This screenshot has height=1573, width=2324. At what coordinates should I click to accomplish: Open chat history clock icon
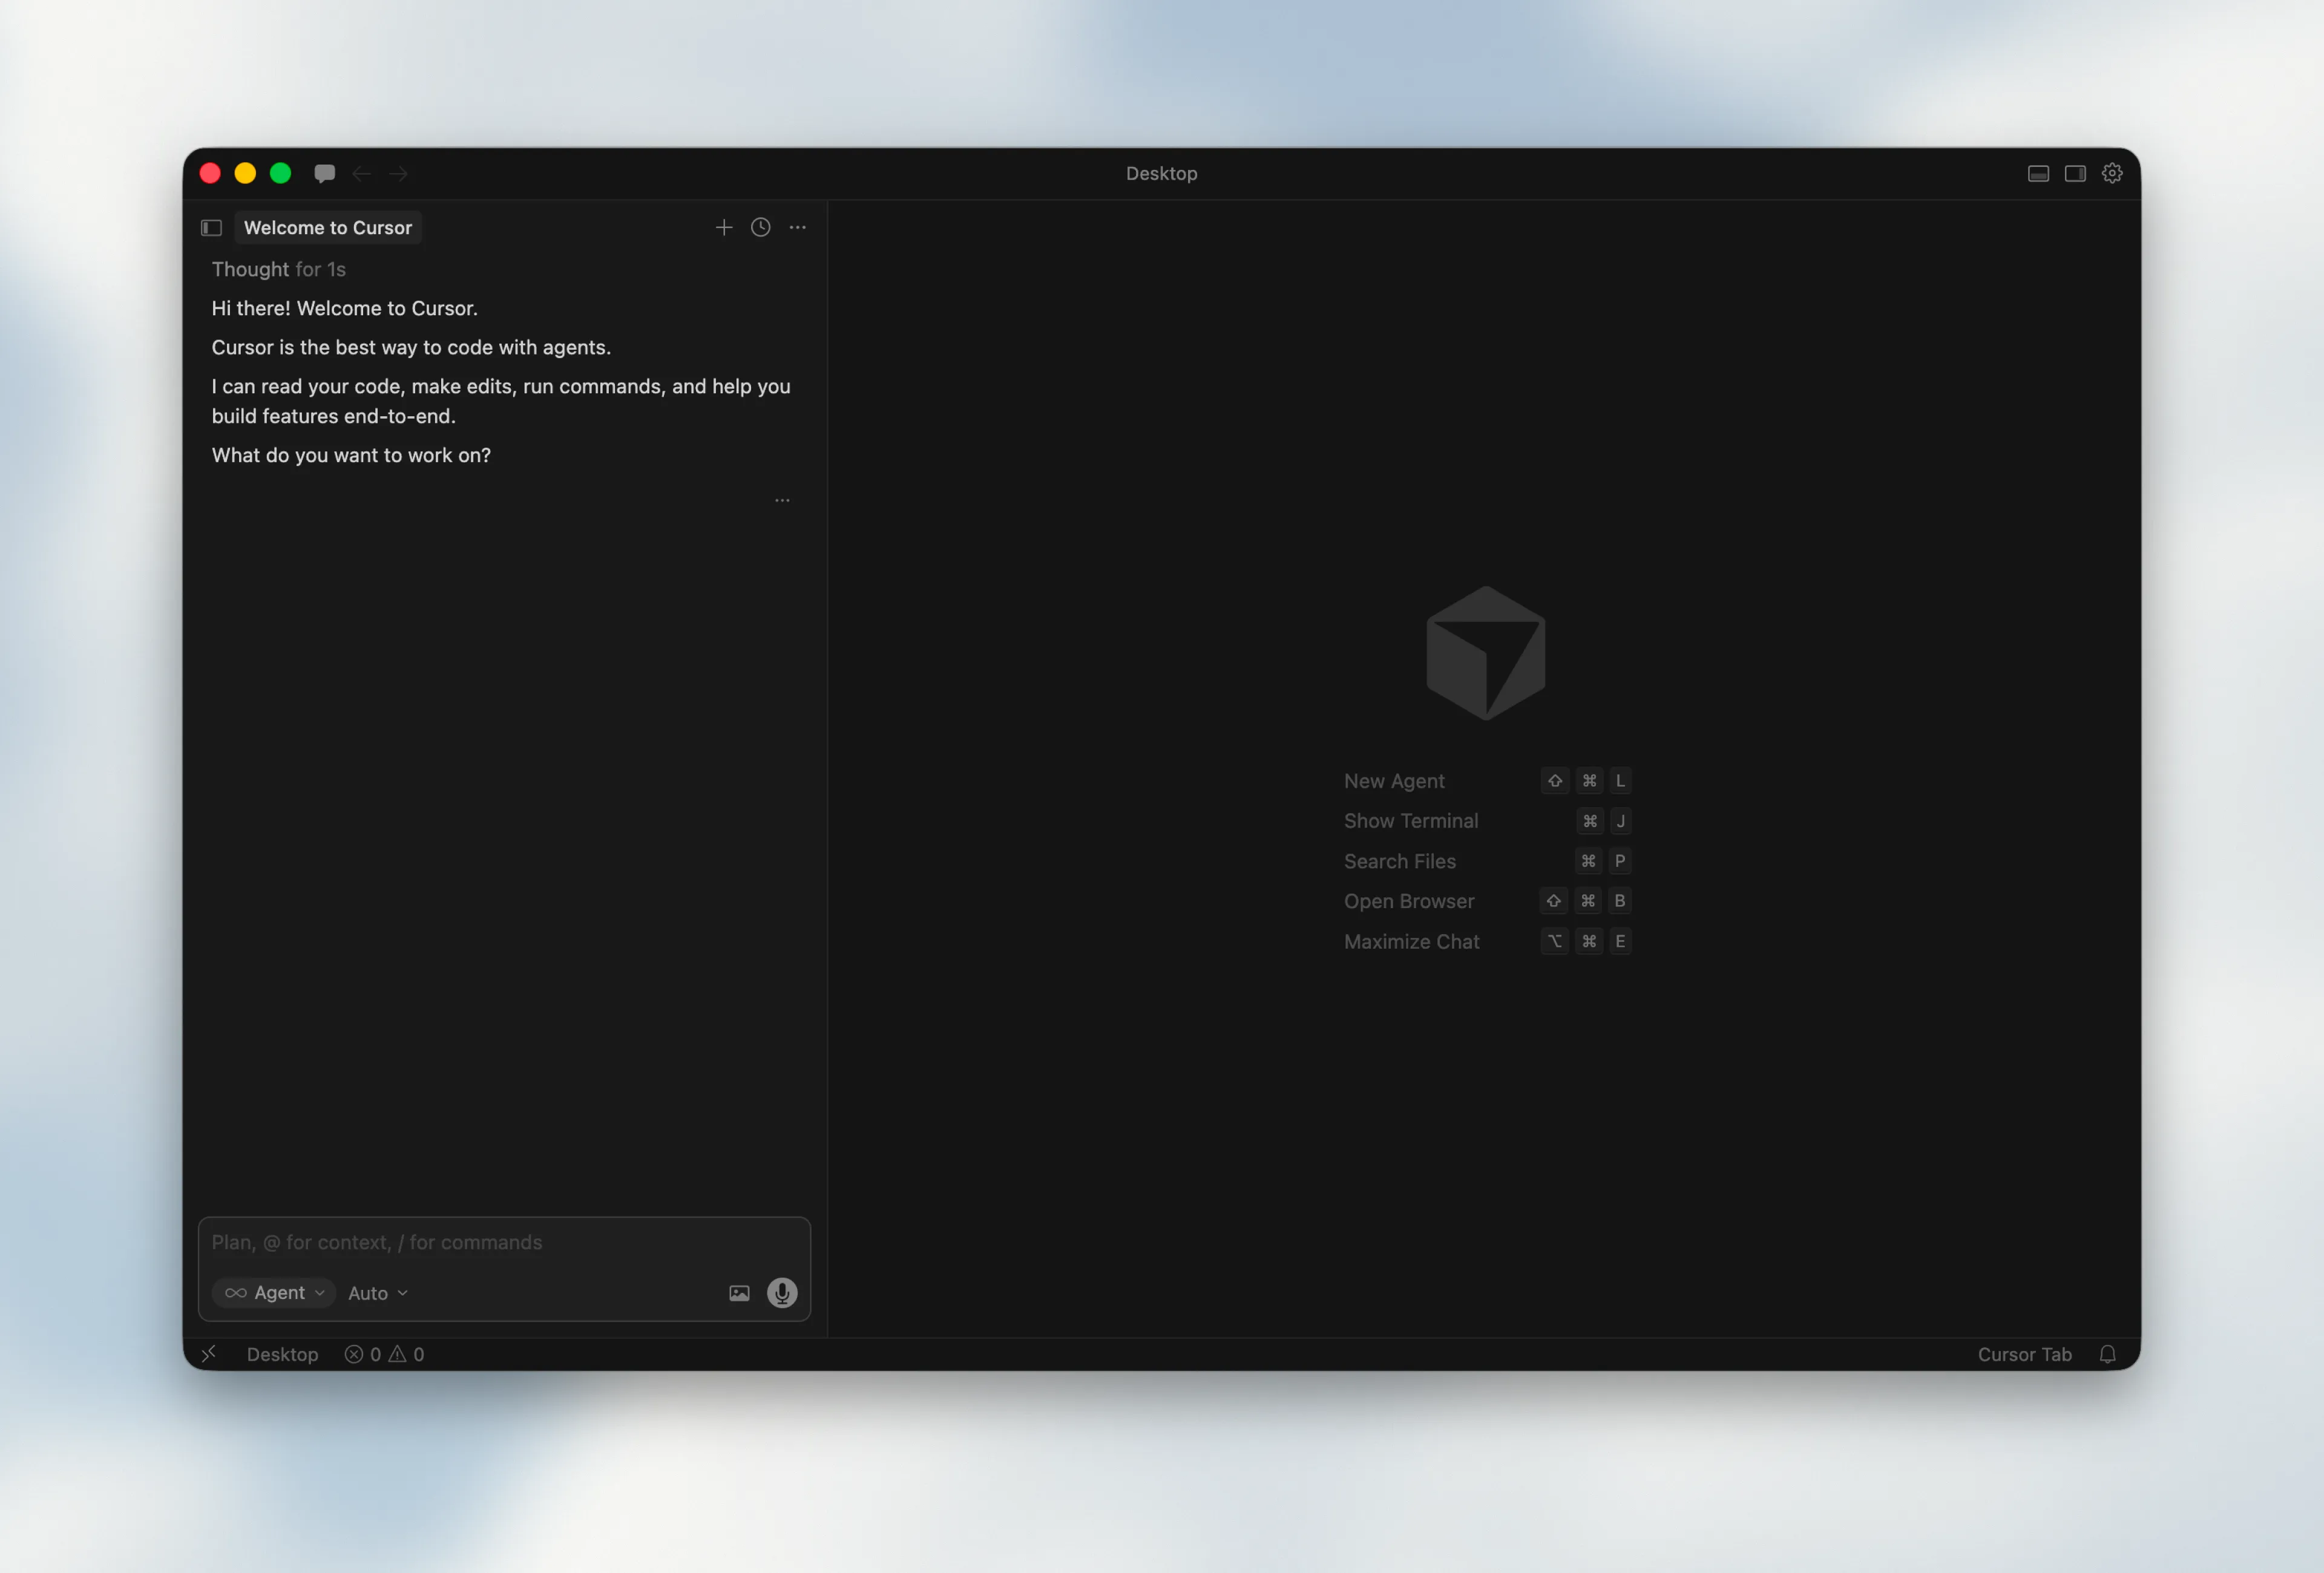point(761,228)
